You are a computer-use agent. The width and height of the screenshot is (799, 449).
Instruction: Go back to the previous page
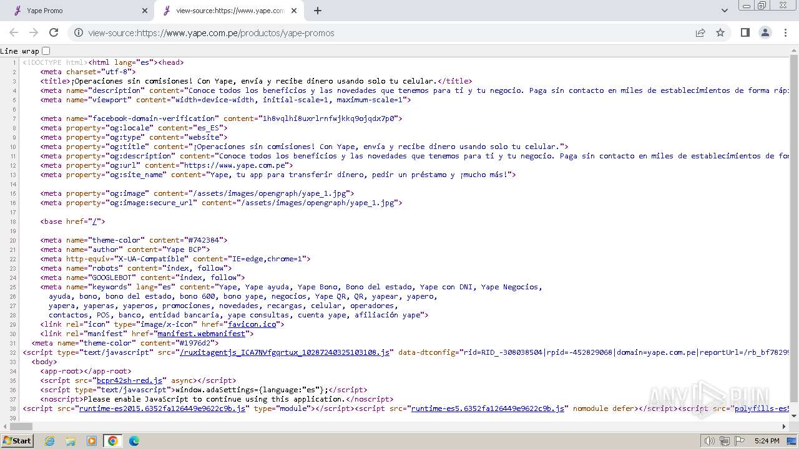point(14,32)
